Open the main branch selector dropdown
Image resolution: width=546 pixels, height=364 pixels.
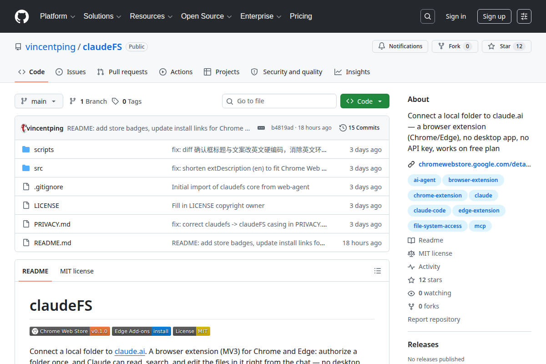(x=39, y=101)
